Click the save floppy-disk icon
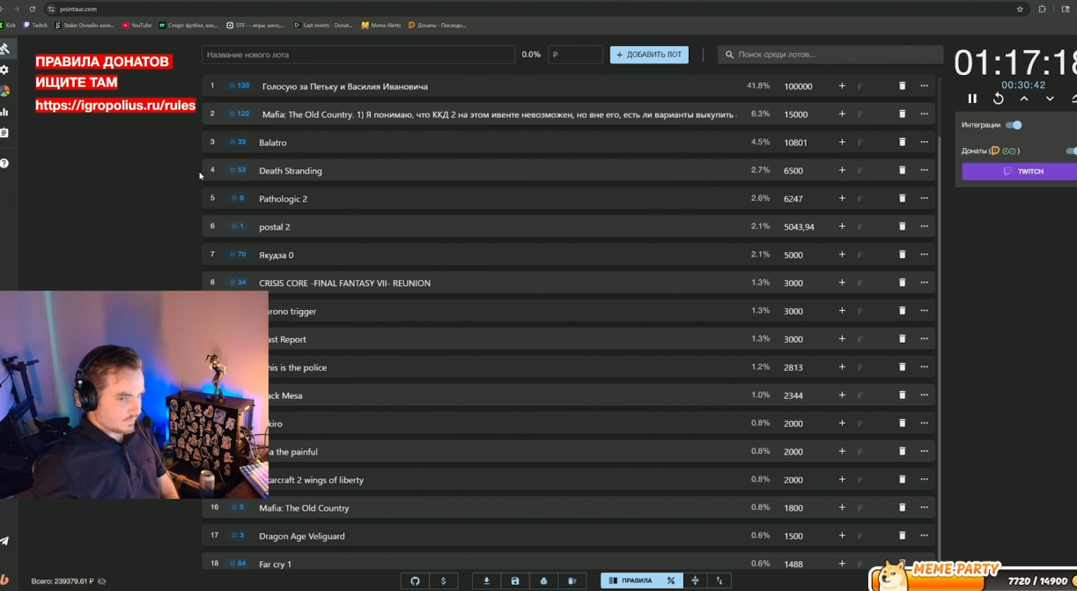1077x591 pixels. pyautogui.click(x=515, y=581)
